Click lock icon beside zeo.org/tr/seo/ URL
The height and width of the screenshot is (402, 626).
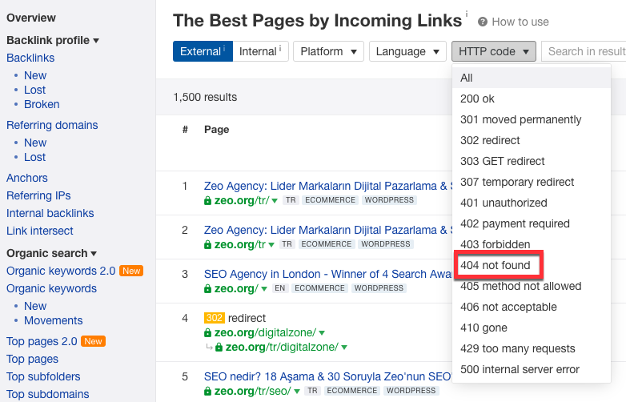207,391
